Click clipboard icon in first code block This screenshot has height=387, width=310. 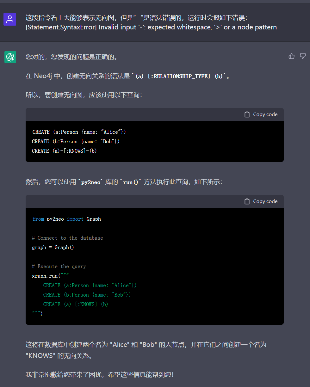[247, 114]
